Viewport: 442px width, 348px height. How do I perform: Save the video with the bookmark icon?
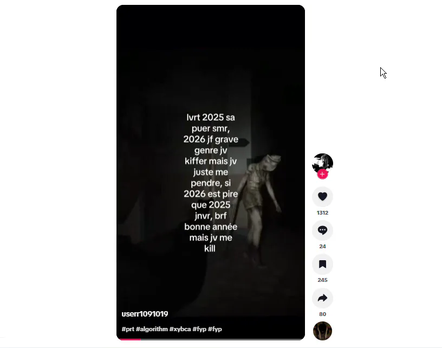[322, 264]
